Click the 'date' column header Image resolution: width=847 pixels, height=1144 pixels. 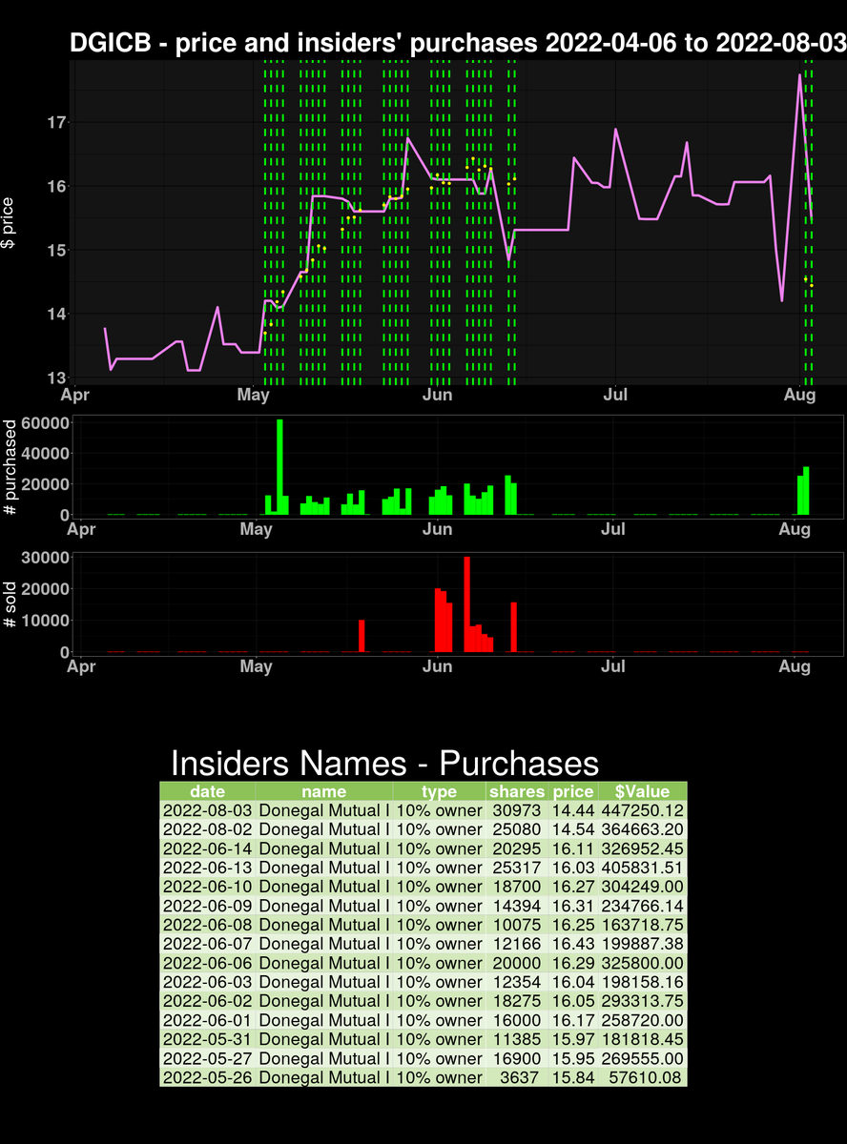click(208, 791)
